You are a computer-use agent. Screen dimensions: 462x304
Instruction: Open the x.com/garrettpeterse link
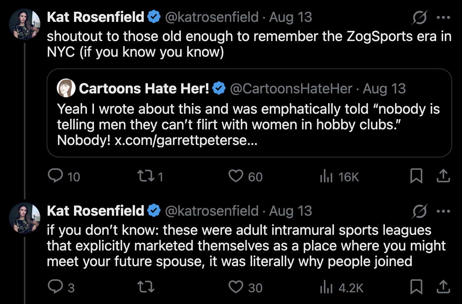coord(186,140)
